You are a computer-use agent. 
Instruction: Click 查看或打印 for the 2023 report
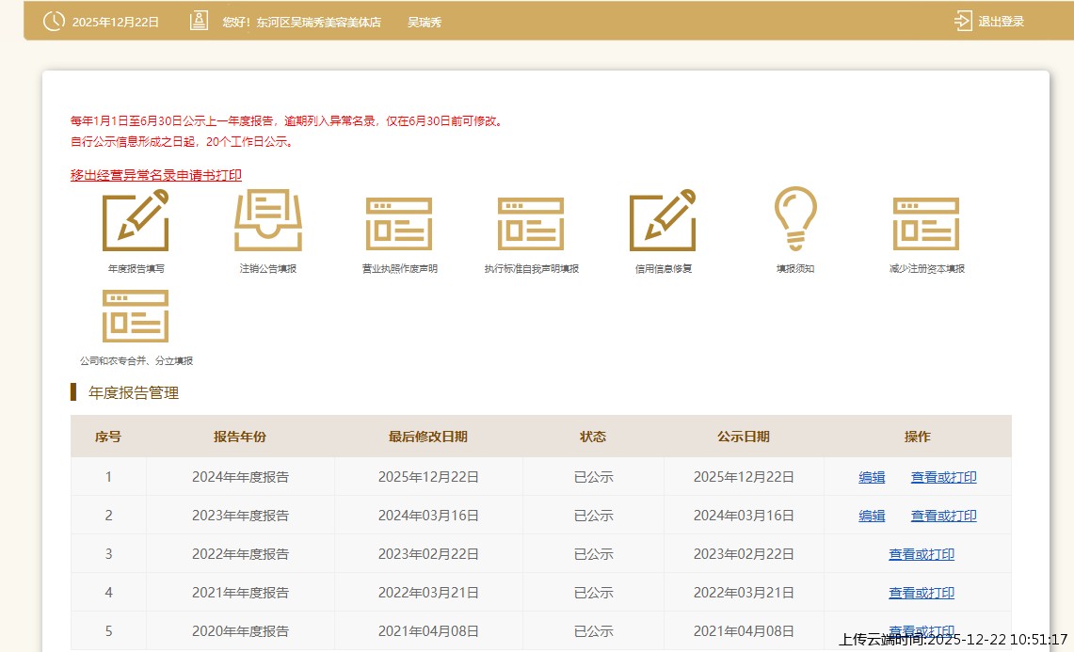pos(943,516)
